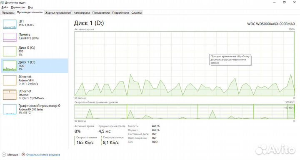
Task: Switch to the Подробности tab
Action: point(120,12)
